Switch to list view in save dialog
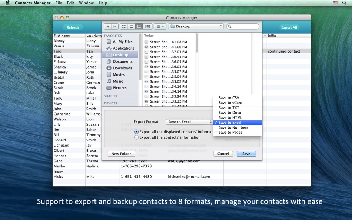Screen dimensions: 352x220 [x=132, y=27]
